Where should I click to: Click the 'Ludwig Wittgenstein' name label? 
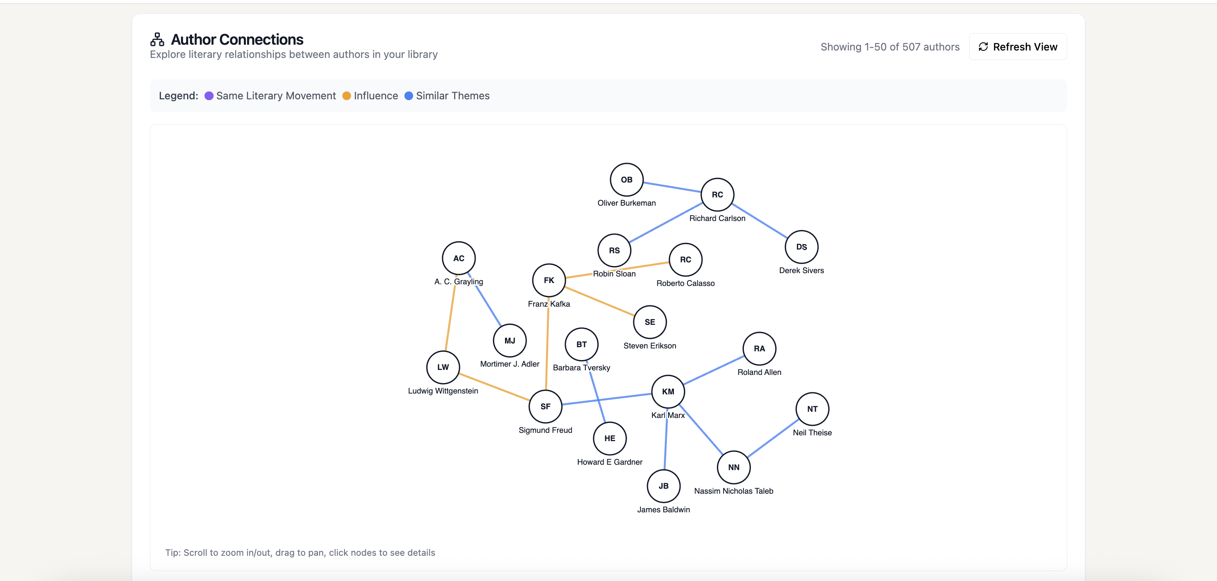(443, 391)
